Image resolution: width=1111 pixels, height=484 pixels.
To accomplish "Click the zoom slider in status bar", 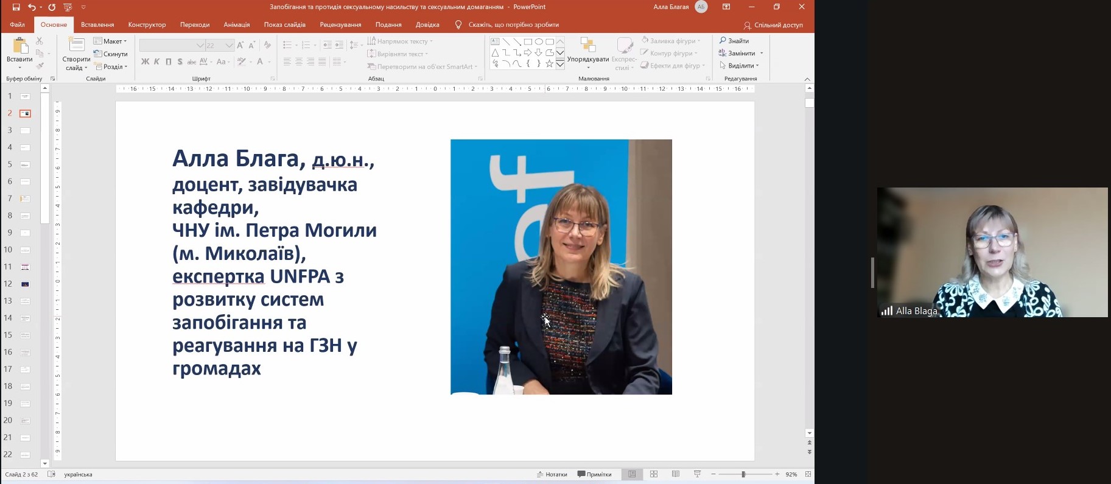I will 743,474.
